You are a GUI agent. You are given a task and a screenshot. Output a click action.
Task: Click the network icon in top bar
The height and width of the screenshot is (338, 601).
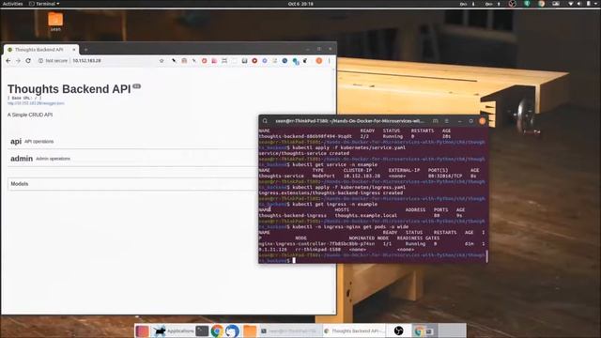571,4
